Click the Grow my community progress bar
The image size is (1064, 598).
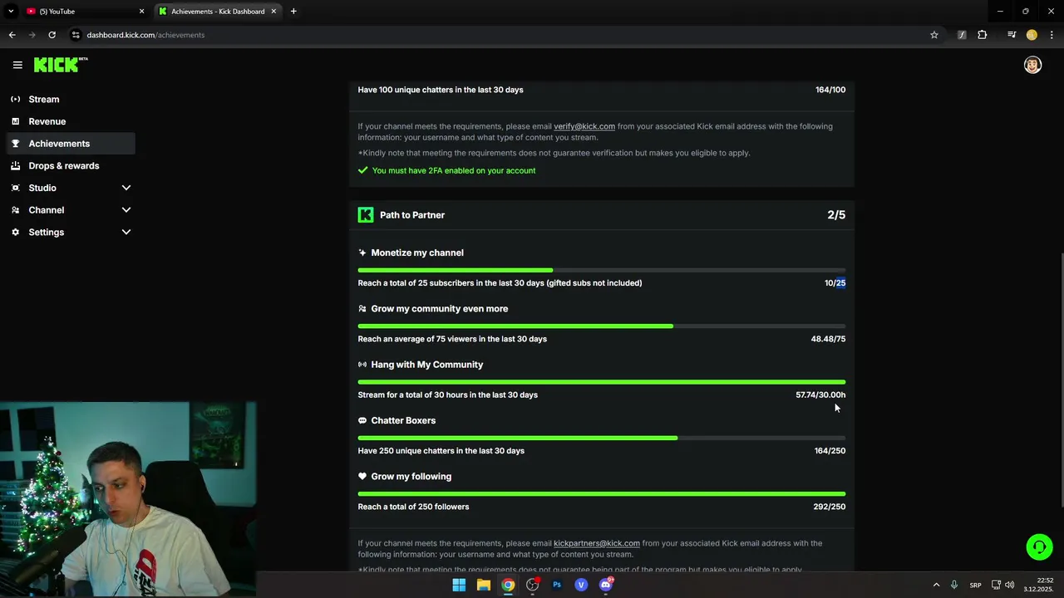602,326
